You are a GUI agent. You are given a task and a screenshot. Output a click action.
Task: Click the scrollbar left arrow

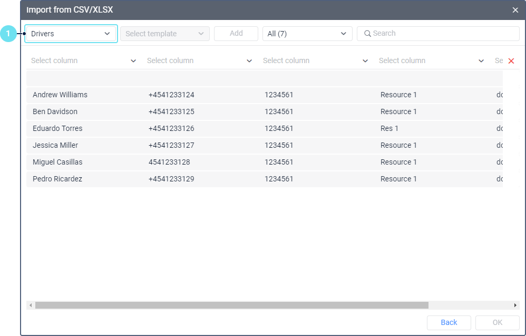pos(31,306)
